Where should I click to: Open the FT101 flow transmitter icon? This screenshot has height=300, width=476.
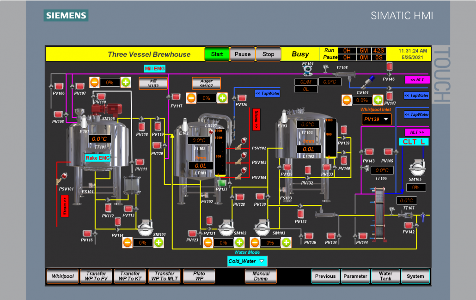click(308, 71)
